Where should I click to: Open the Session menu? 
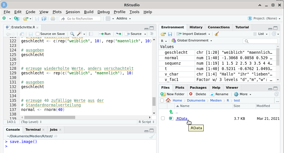coord(73,12)
